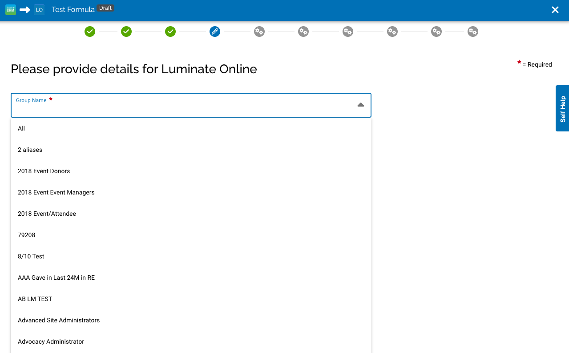The height and width of the screenshot is (353, 569).
Task: Choose 'Advocacy Administrator' group
Action: point(51,341)
